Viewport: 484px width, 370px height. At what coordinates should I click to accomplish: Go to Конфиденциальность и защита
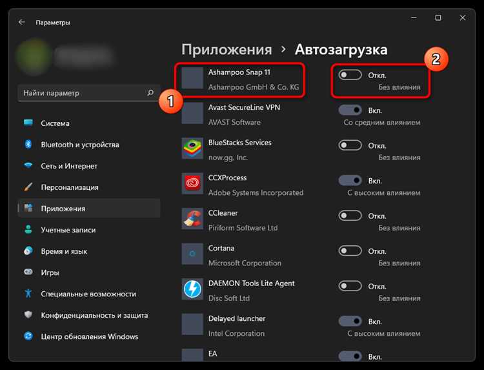pos(89,315)
